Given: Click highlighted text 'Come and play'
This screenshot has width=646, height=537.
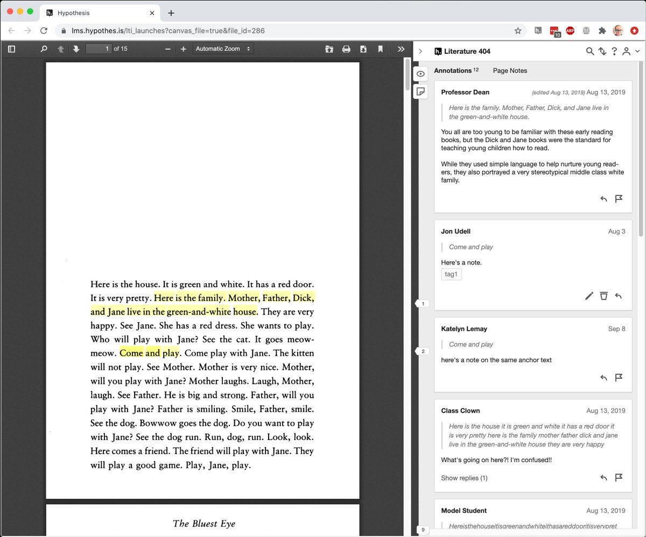Looking at the screenshot, I should tap(149, 353).
